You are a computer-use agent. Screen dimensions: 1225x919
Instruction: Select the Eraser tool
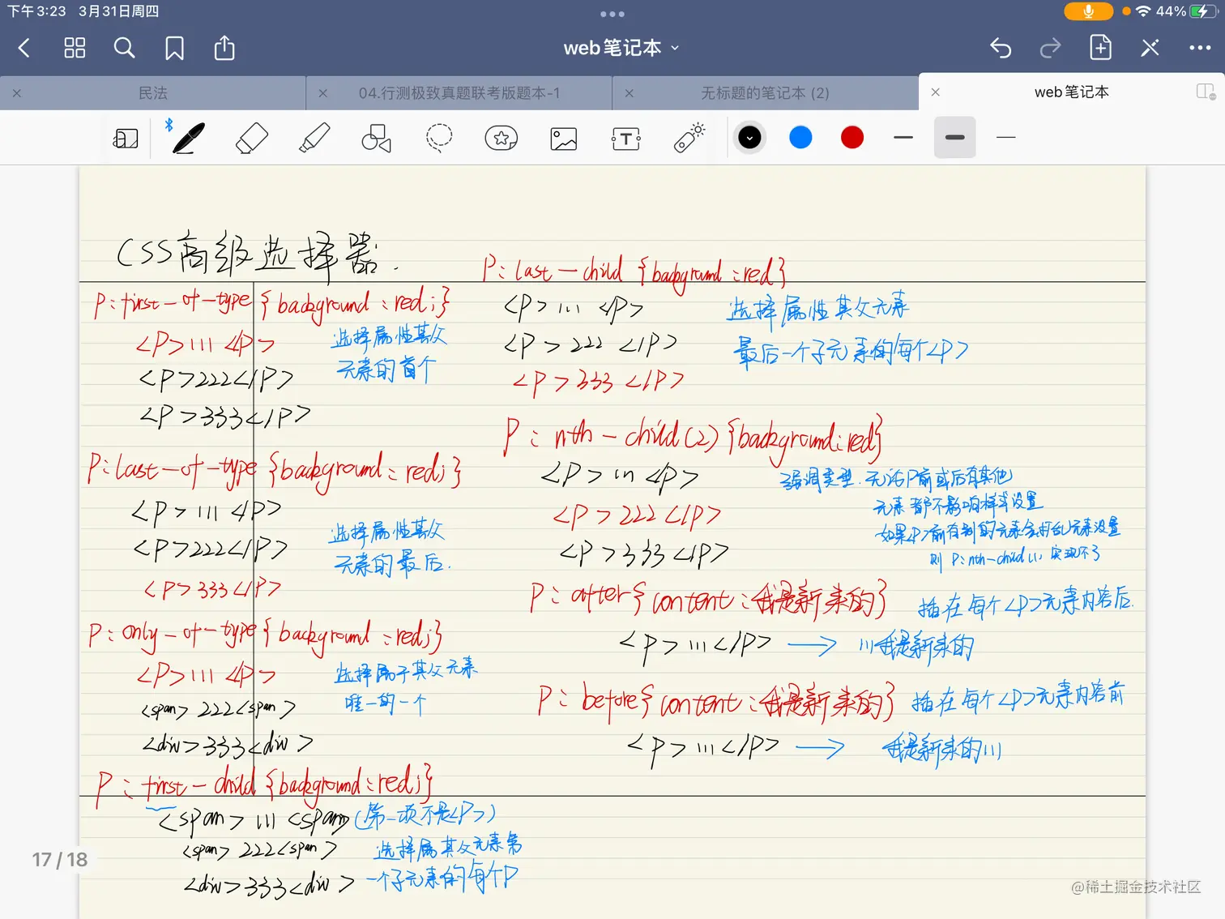point(251,139)
